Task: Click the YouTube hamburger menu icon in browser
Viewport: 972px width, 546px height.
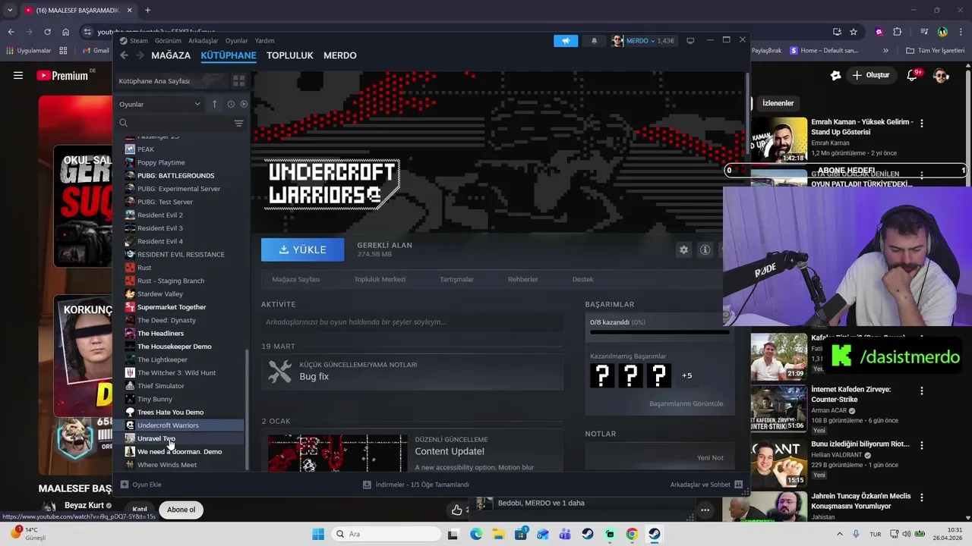Action: [18, 75]
